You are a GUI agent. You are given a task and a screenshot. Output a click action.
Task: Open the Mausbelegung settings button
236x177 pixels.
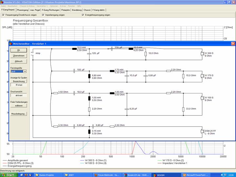coord(19,114)
